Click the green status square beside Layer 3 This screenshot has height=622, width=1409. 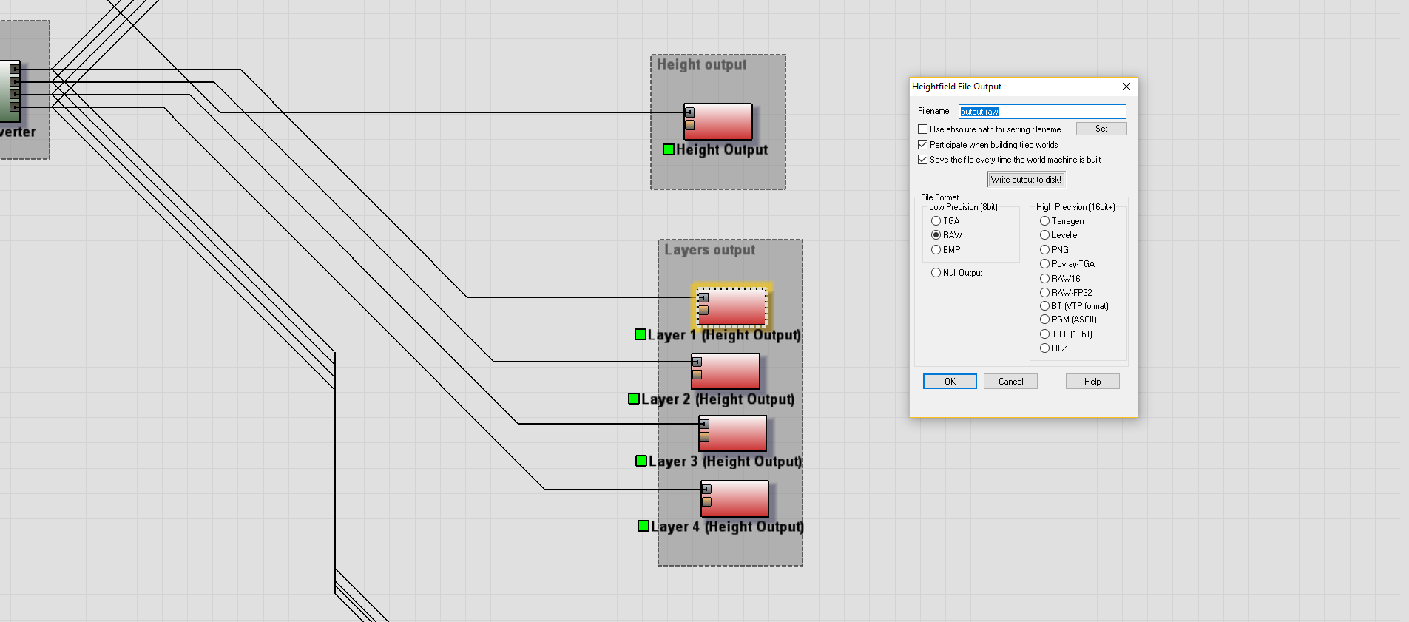641,461
